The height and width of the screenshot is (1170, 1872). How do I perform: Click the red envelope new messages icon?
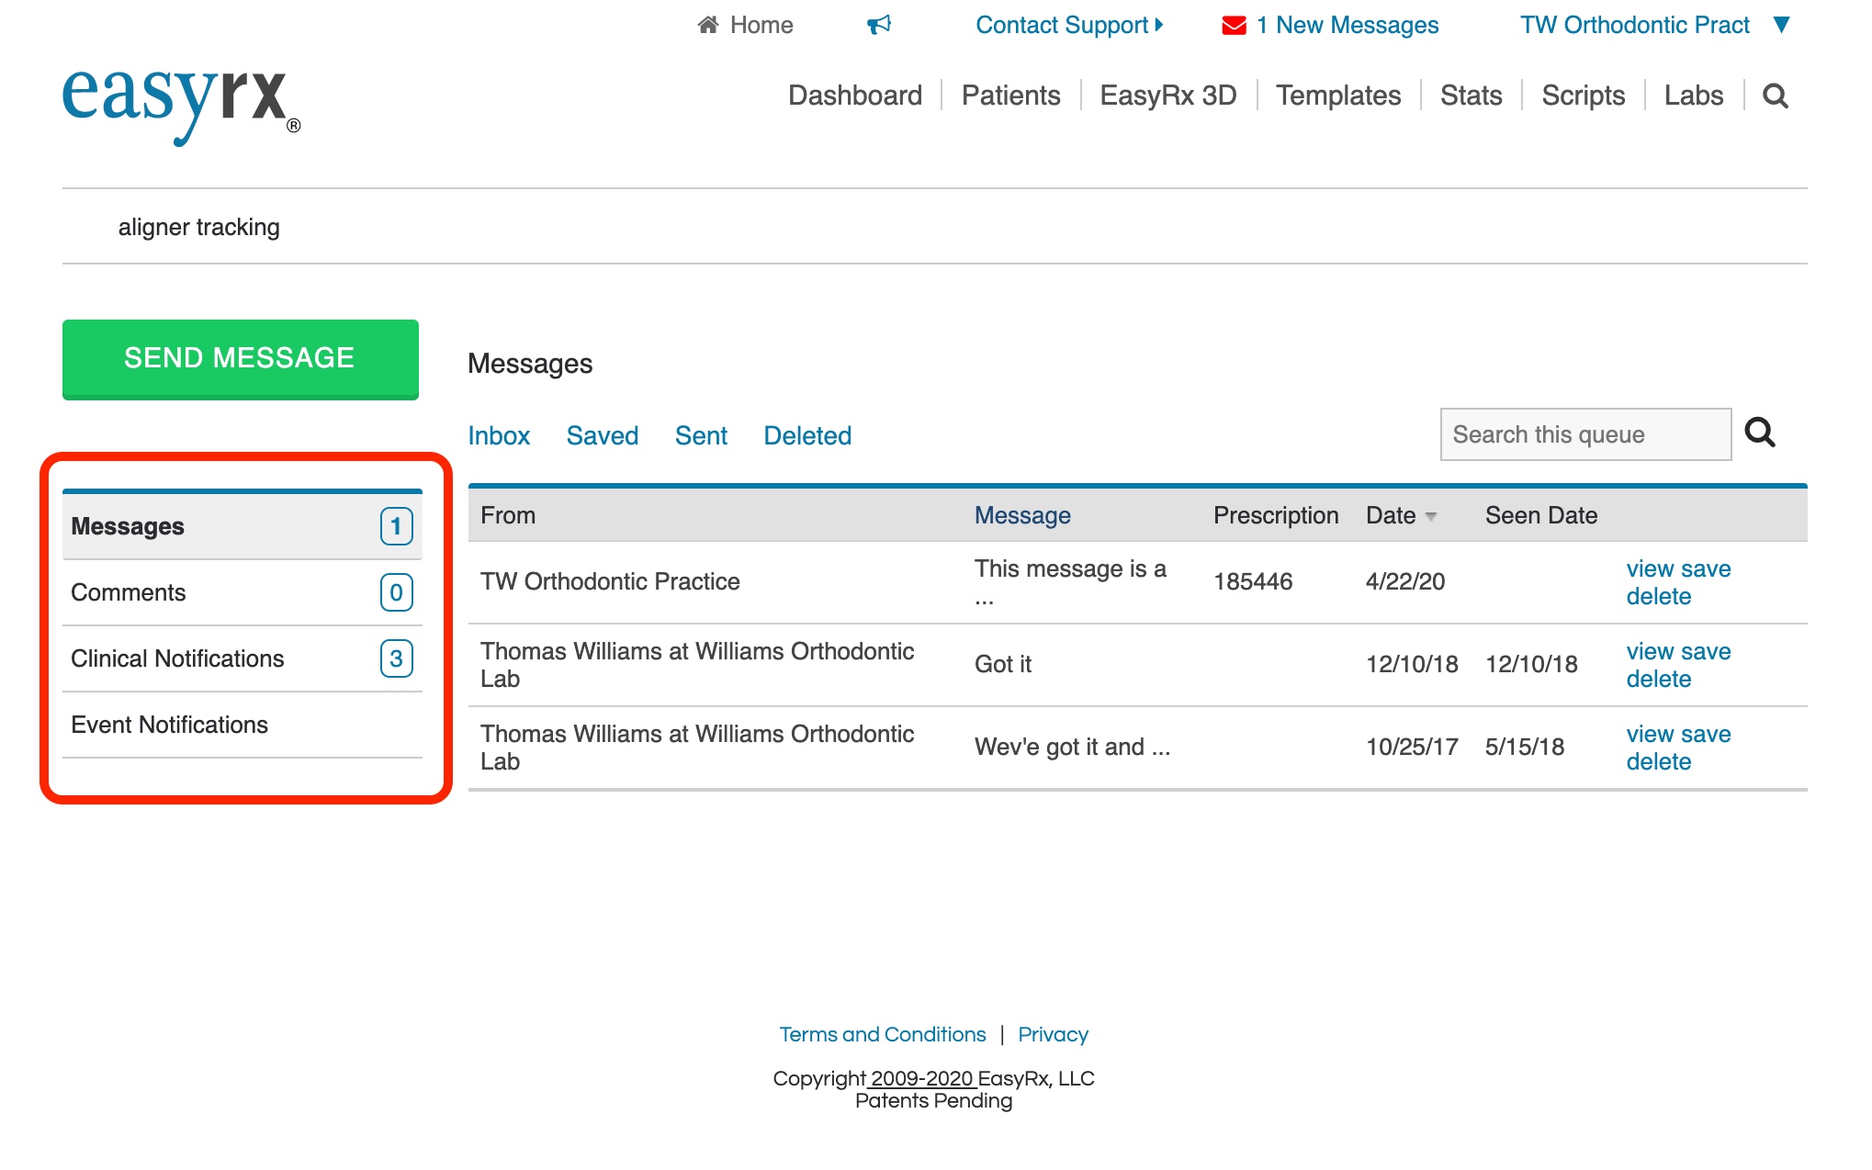point(1234,26)
